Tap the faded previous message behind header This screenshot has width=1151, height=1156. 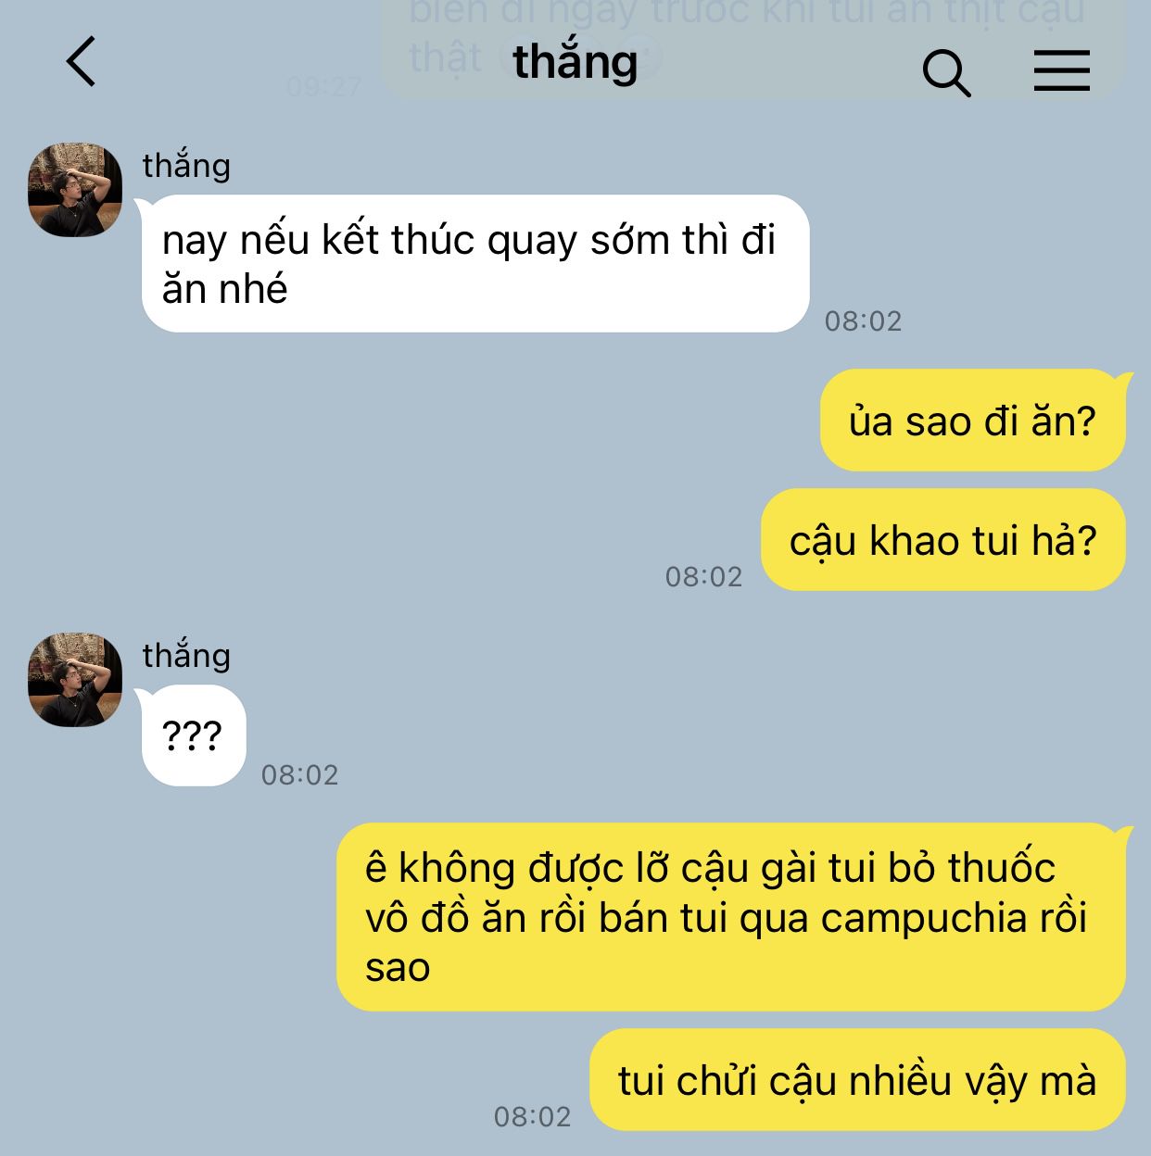click(x=753, y=46)
